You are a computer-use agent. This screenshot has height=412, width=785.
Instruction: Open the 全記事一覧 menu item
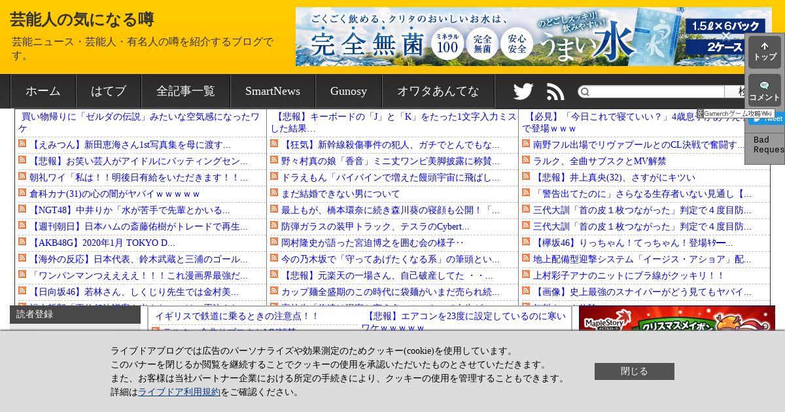coord(186,91)
